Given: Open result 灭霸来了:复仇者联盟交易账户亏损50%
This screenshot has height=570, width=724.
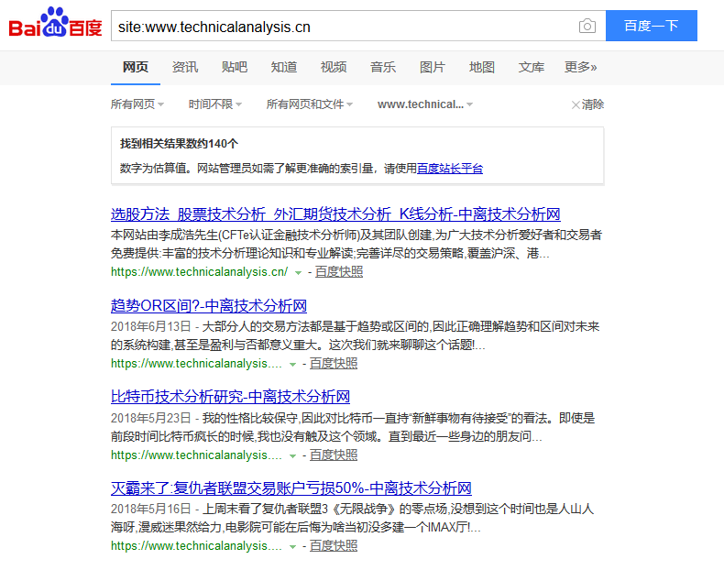Looking at the screenshot, I should click(291, 488).
